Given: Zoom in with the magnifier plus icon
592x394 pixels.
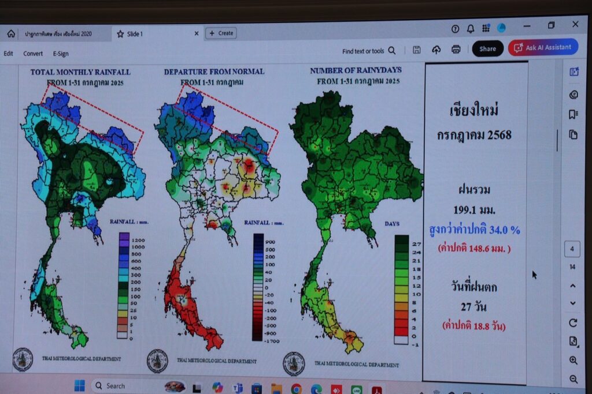Looking at the screenshot, I should point(573,361).
